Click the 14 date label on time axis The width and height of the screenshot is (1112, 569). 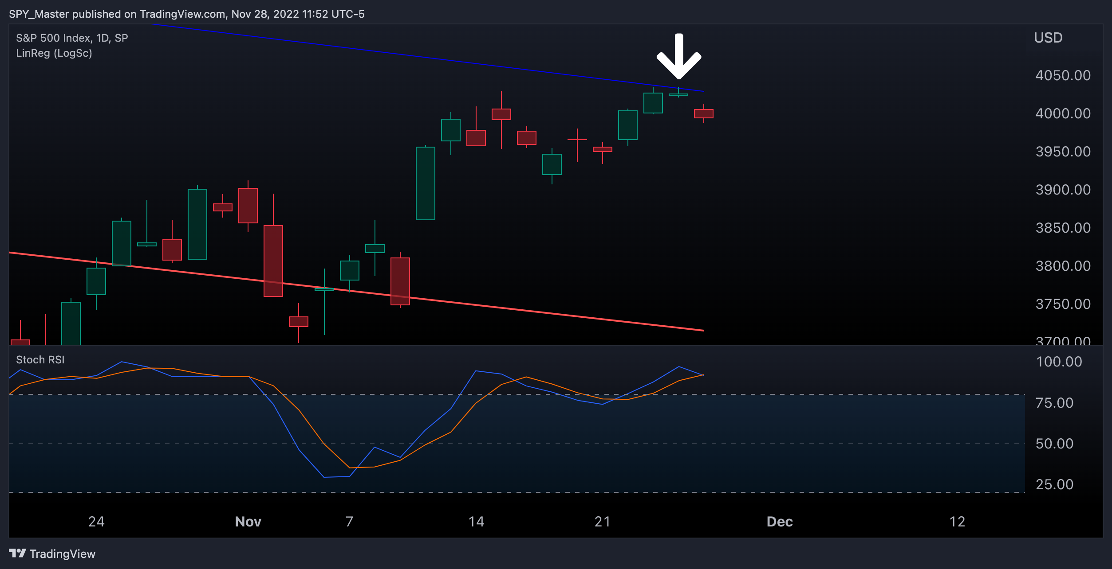[477, 522]
